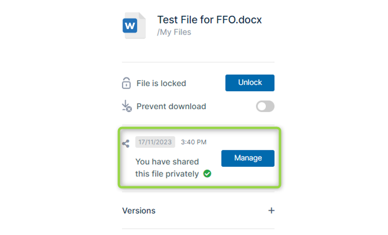Click the 17/11/2023 date badge
The height and width of the screenshot is (235, 388).
[155, 142]
